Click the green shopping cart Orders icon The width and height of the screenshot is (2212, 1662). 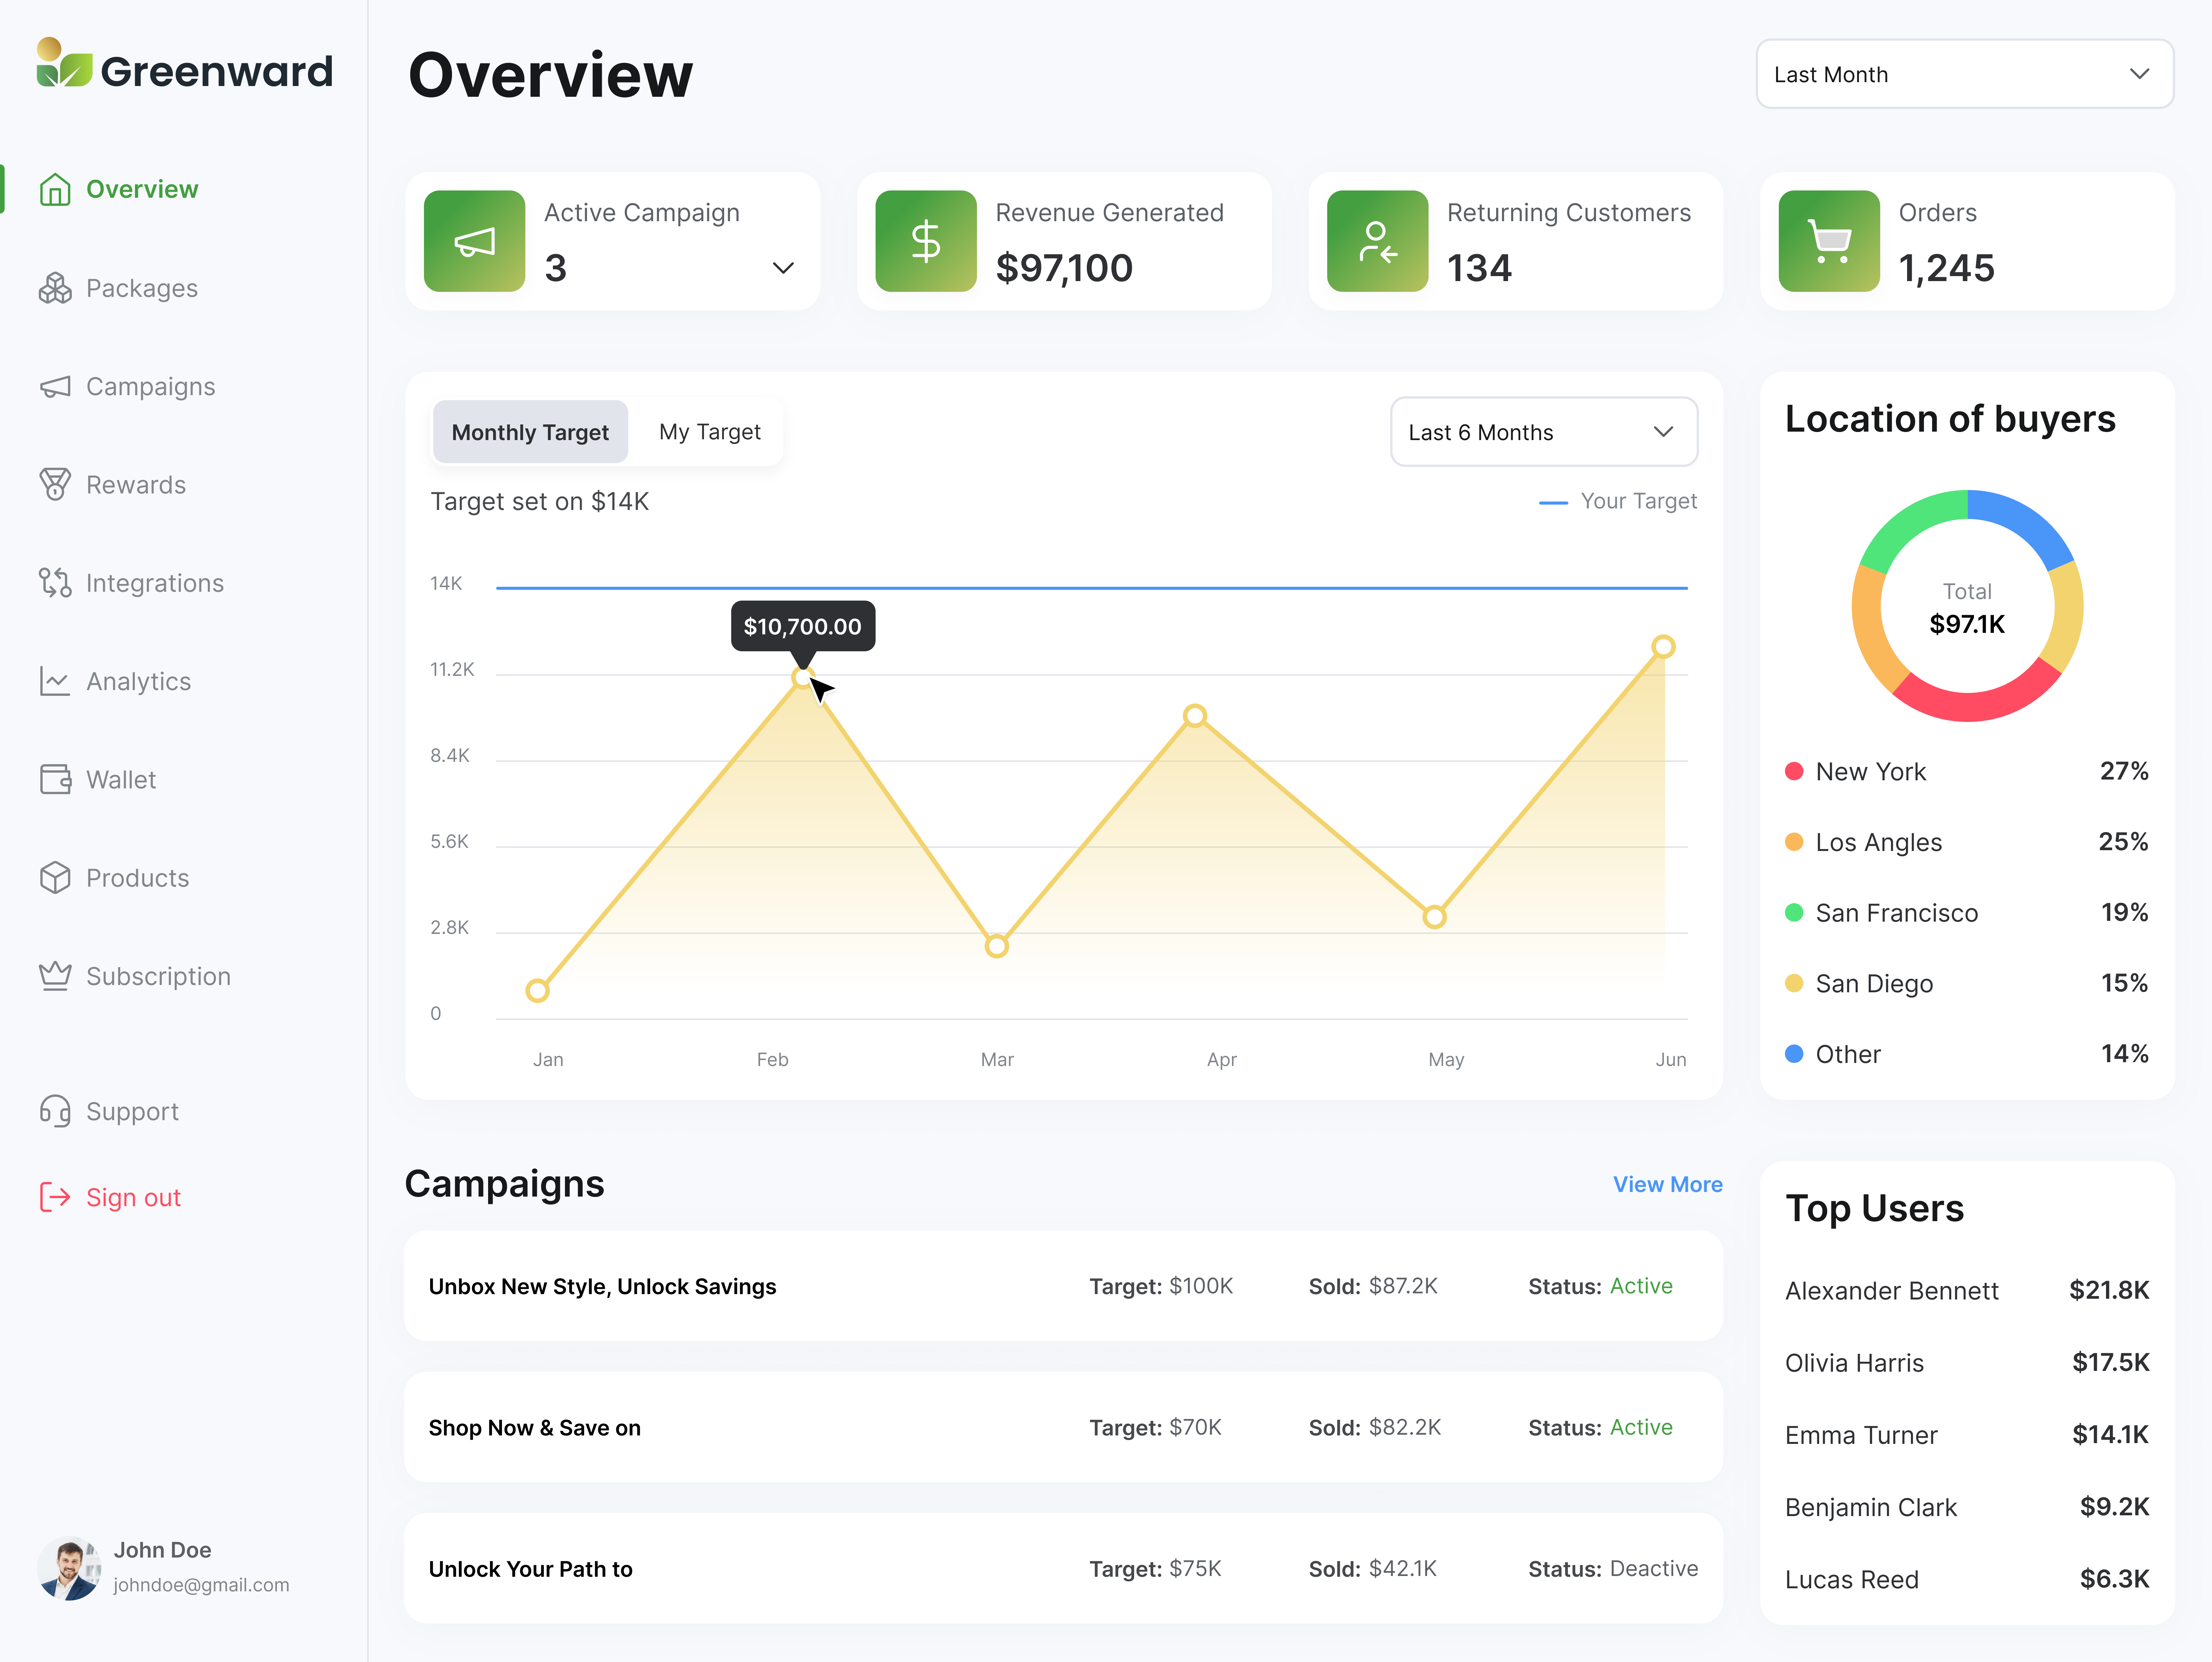(1829, 241)
